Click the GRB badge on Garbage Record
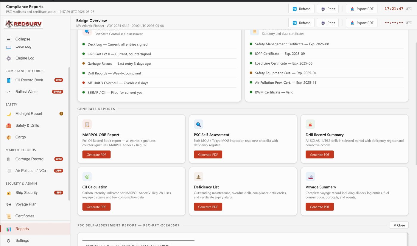Screen dimensions: 417x246 (x=59, y=159)
